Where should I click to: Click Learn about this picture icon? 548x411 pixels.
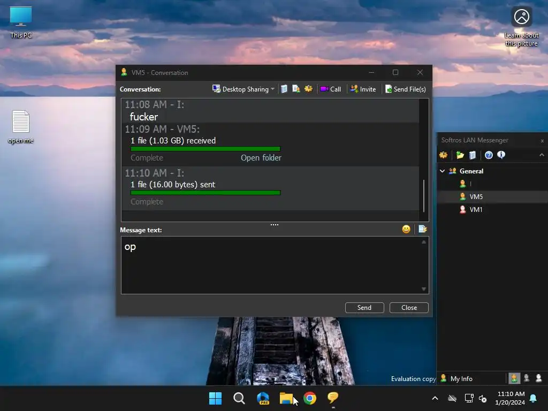point(521,26)
